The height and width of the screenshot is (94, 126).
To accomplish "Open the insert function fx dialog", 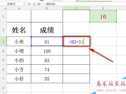I will (x=39, y=4).
